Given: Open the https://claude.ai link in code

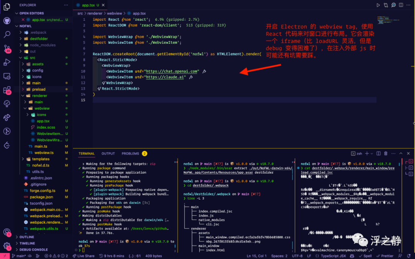Looking at the screenshot, I should coord(164,77).
